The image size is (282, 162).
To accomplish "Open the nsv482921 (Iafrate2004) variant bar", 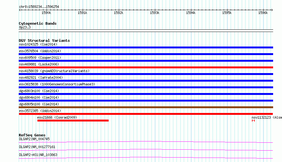I will (x=146, y=81).
